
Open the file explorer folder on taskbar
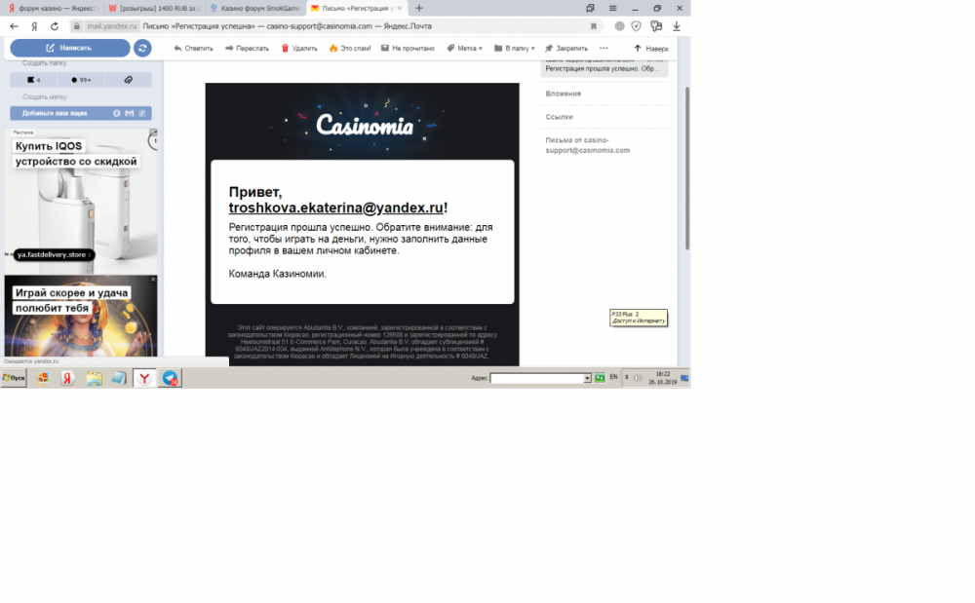pos(94,378)
